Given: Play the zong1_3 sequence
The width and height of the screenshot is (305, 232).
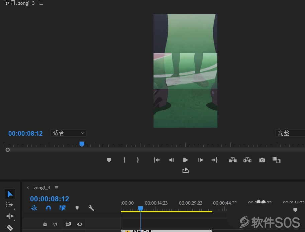Looking at the screenshot, I should click(x=186, y=160).
